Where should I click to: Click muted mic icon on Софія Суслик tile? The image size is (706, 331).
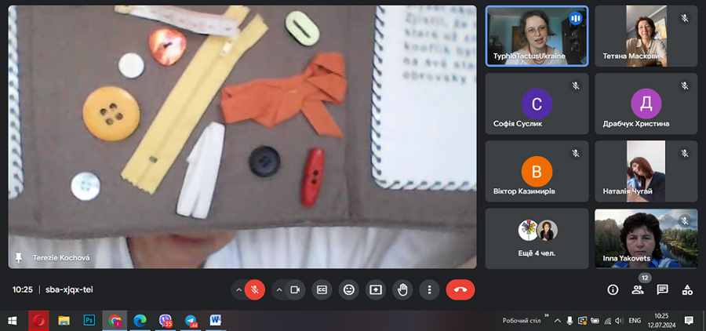575,85
